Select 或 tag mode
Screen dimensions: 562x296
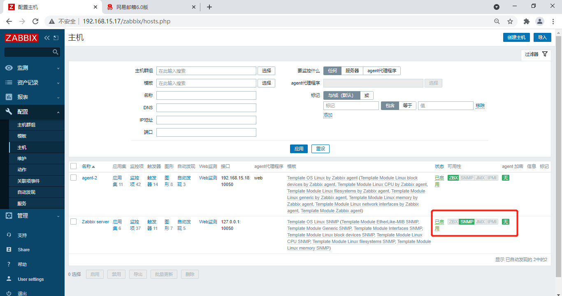pos(367,95)
